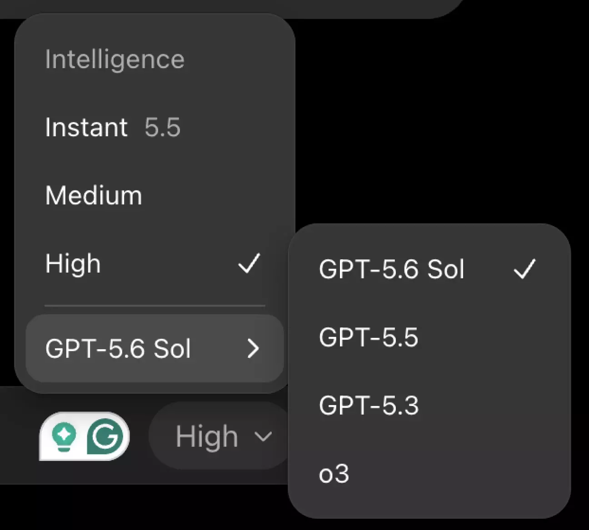Screen dimensions: 589x530
Task: Choose the Medium intelligence level
Action: tap(155, 195)
